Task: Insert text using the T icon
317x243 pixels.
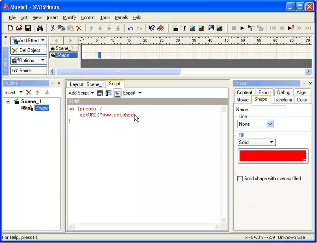Action: [183, 28]
